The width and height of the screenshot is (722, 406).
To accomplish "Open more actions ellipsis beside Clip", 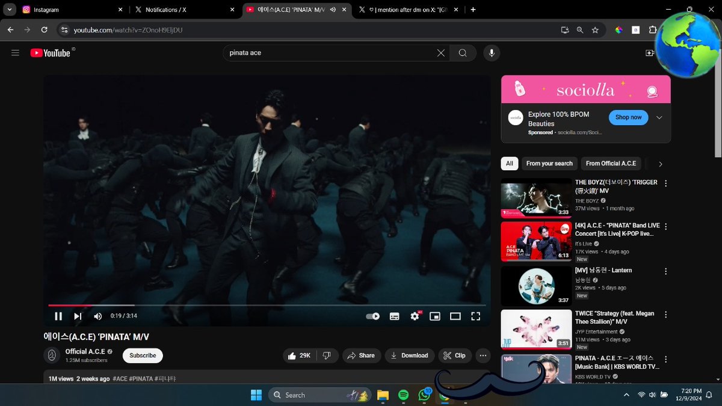I will (483, 355).
